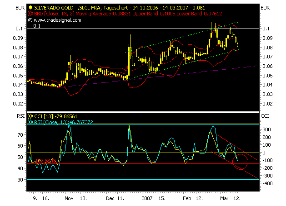Click 0.09 on the left price axis
This screenshot has width=286, height=206.
[x=18, y=38]
